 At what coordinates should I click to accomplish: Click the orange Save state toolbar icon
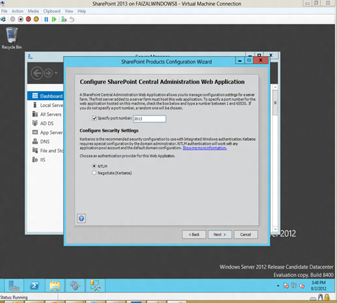point(36,20)
